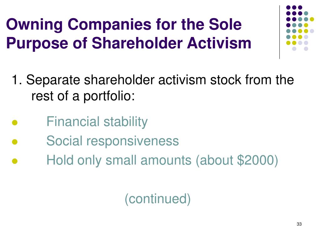
Task: Select the yellow bullet beside 'Financial stability'
Action: [15, 123]
